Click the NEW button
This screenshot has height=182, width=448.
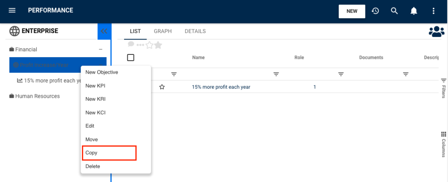352,11
